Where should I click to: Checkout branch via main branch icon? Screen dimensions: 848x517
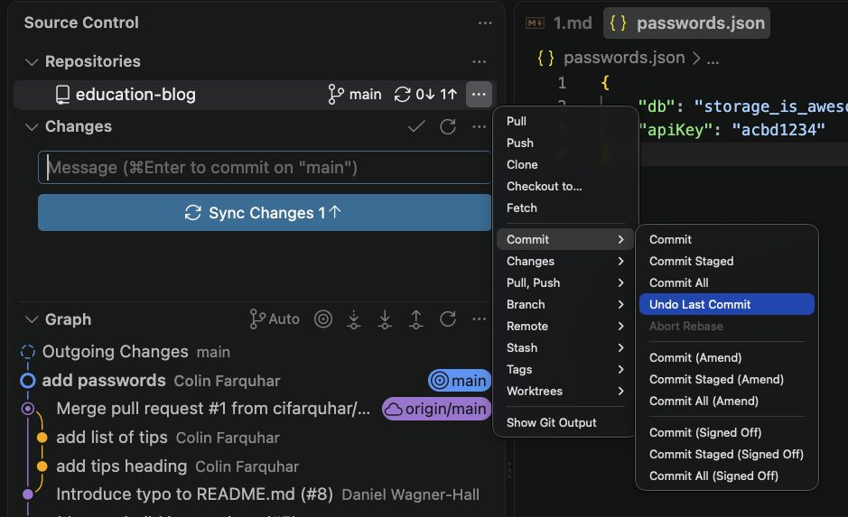355,95
